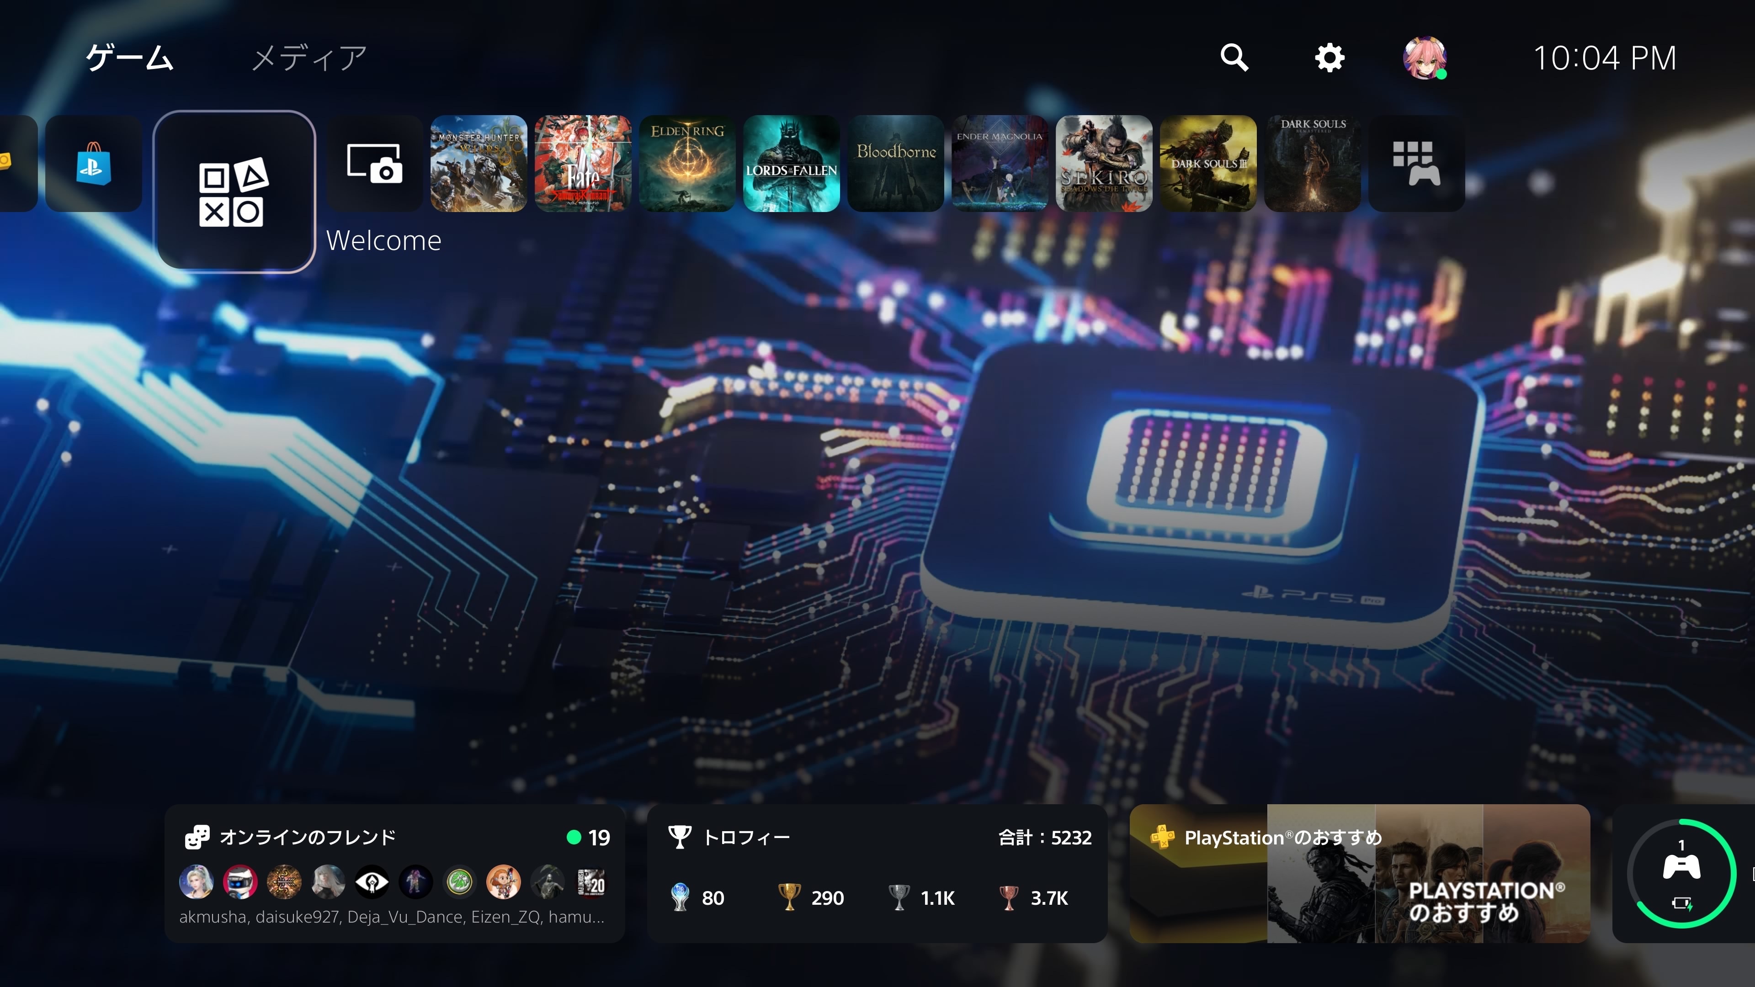The width and height of the screenshot is (1755, 987).
Task: Select the grey-haired character friend avatar
Action: point(328,883)
